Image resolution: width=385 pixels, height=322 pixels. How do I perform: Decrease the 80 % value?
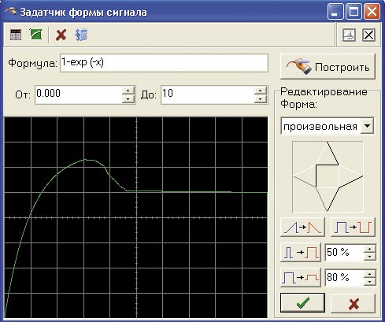tap(370, 282)
